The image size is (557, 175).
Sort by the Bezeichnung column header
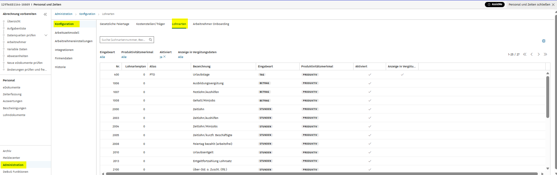click(x=201, y=66)
